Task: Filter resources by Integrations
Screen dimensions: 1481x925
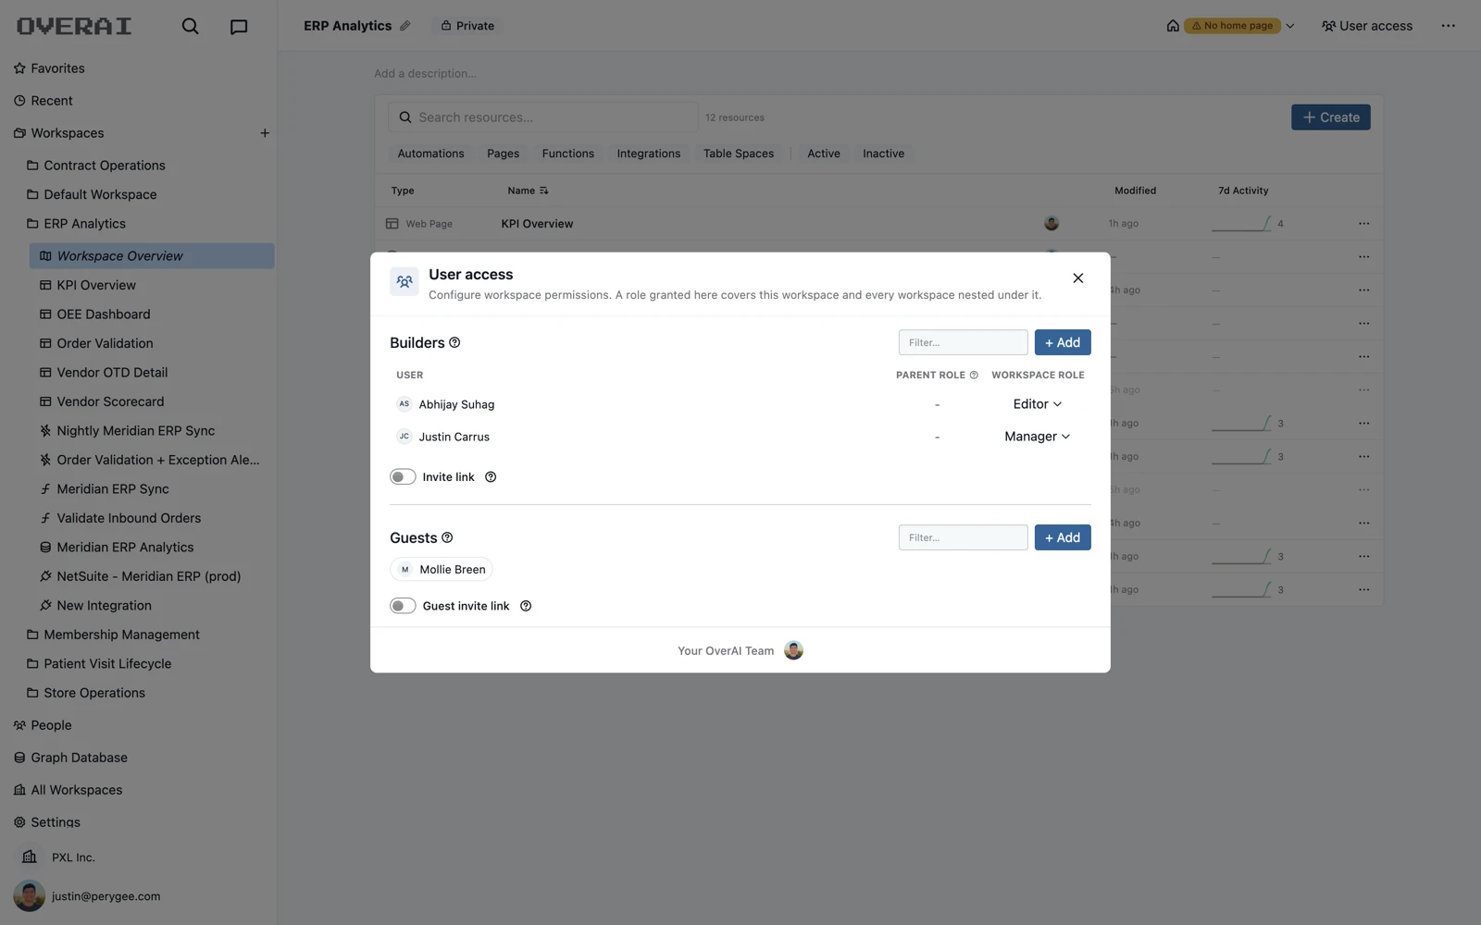Action: [648, 154]
